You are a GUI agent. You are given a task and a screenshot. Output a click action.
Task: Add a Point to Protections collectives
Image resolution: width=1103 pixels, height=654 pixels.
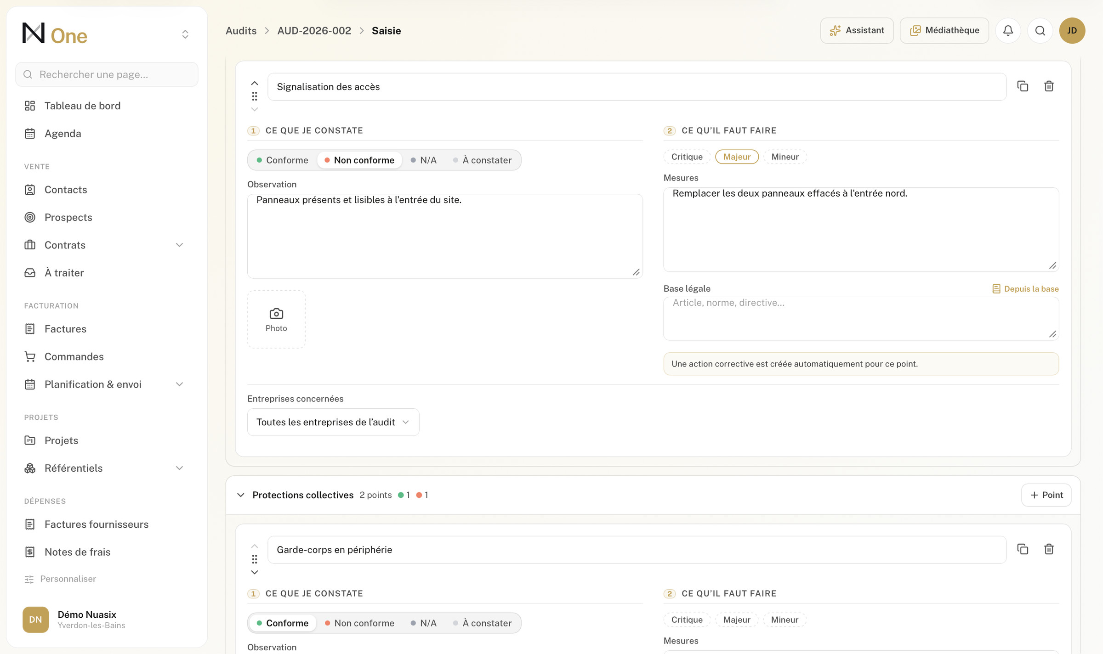1046,495
